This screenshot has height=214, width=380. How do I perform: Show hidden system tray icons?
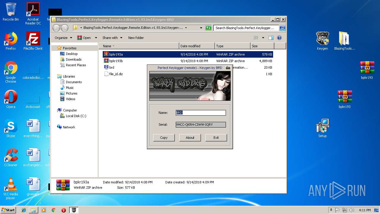331,210
